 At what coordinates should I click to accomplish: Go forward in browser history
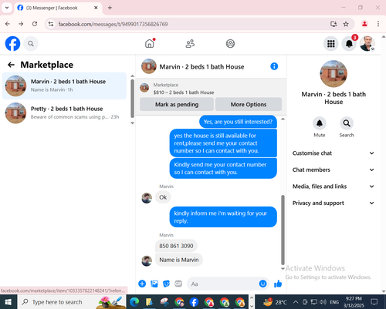pyautogui.click(x=21, y=24)
